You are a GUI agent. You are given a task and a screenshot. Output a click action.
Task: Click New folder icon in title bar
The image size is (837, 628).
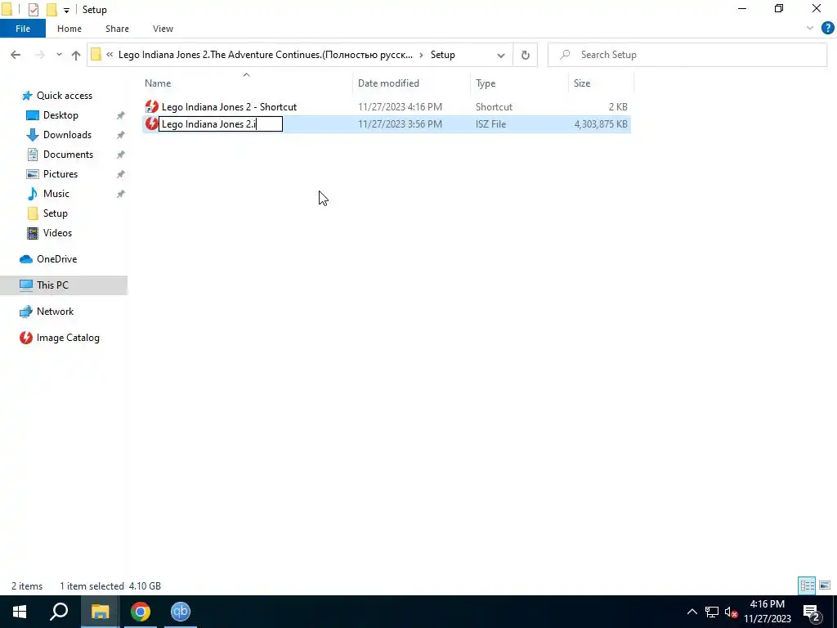tap(51, 10)
